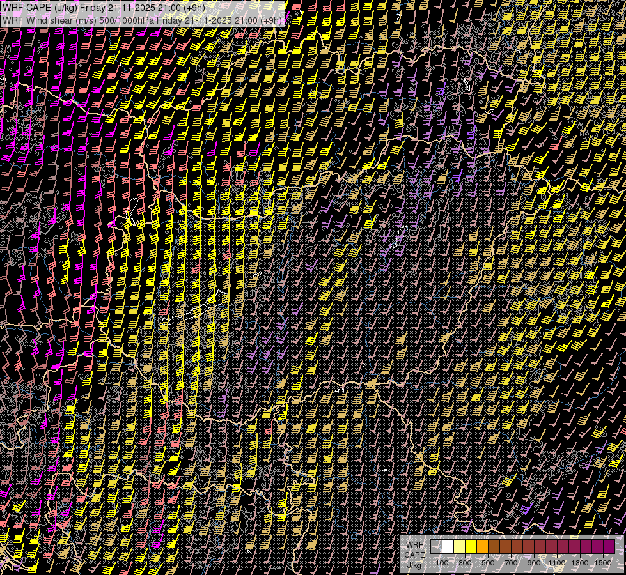Click the legend value 700

511,563
